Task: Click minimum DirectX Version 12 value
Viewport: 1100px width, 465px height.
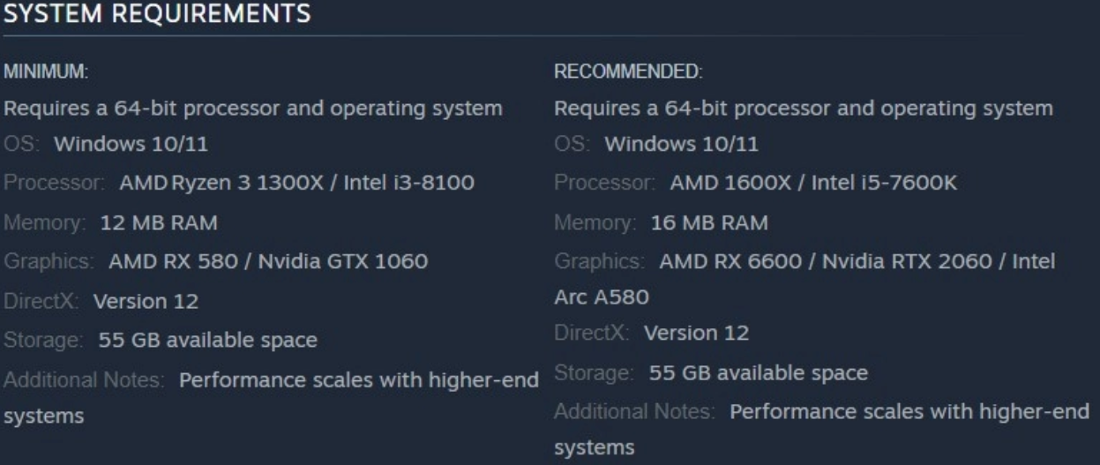Action: 146,302
